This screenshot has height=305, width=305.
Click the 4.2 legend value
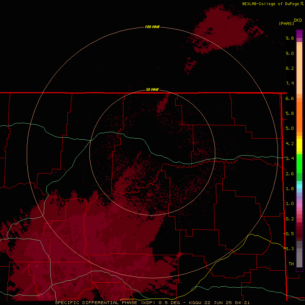coord(290,144)
